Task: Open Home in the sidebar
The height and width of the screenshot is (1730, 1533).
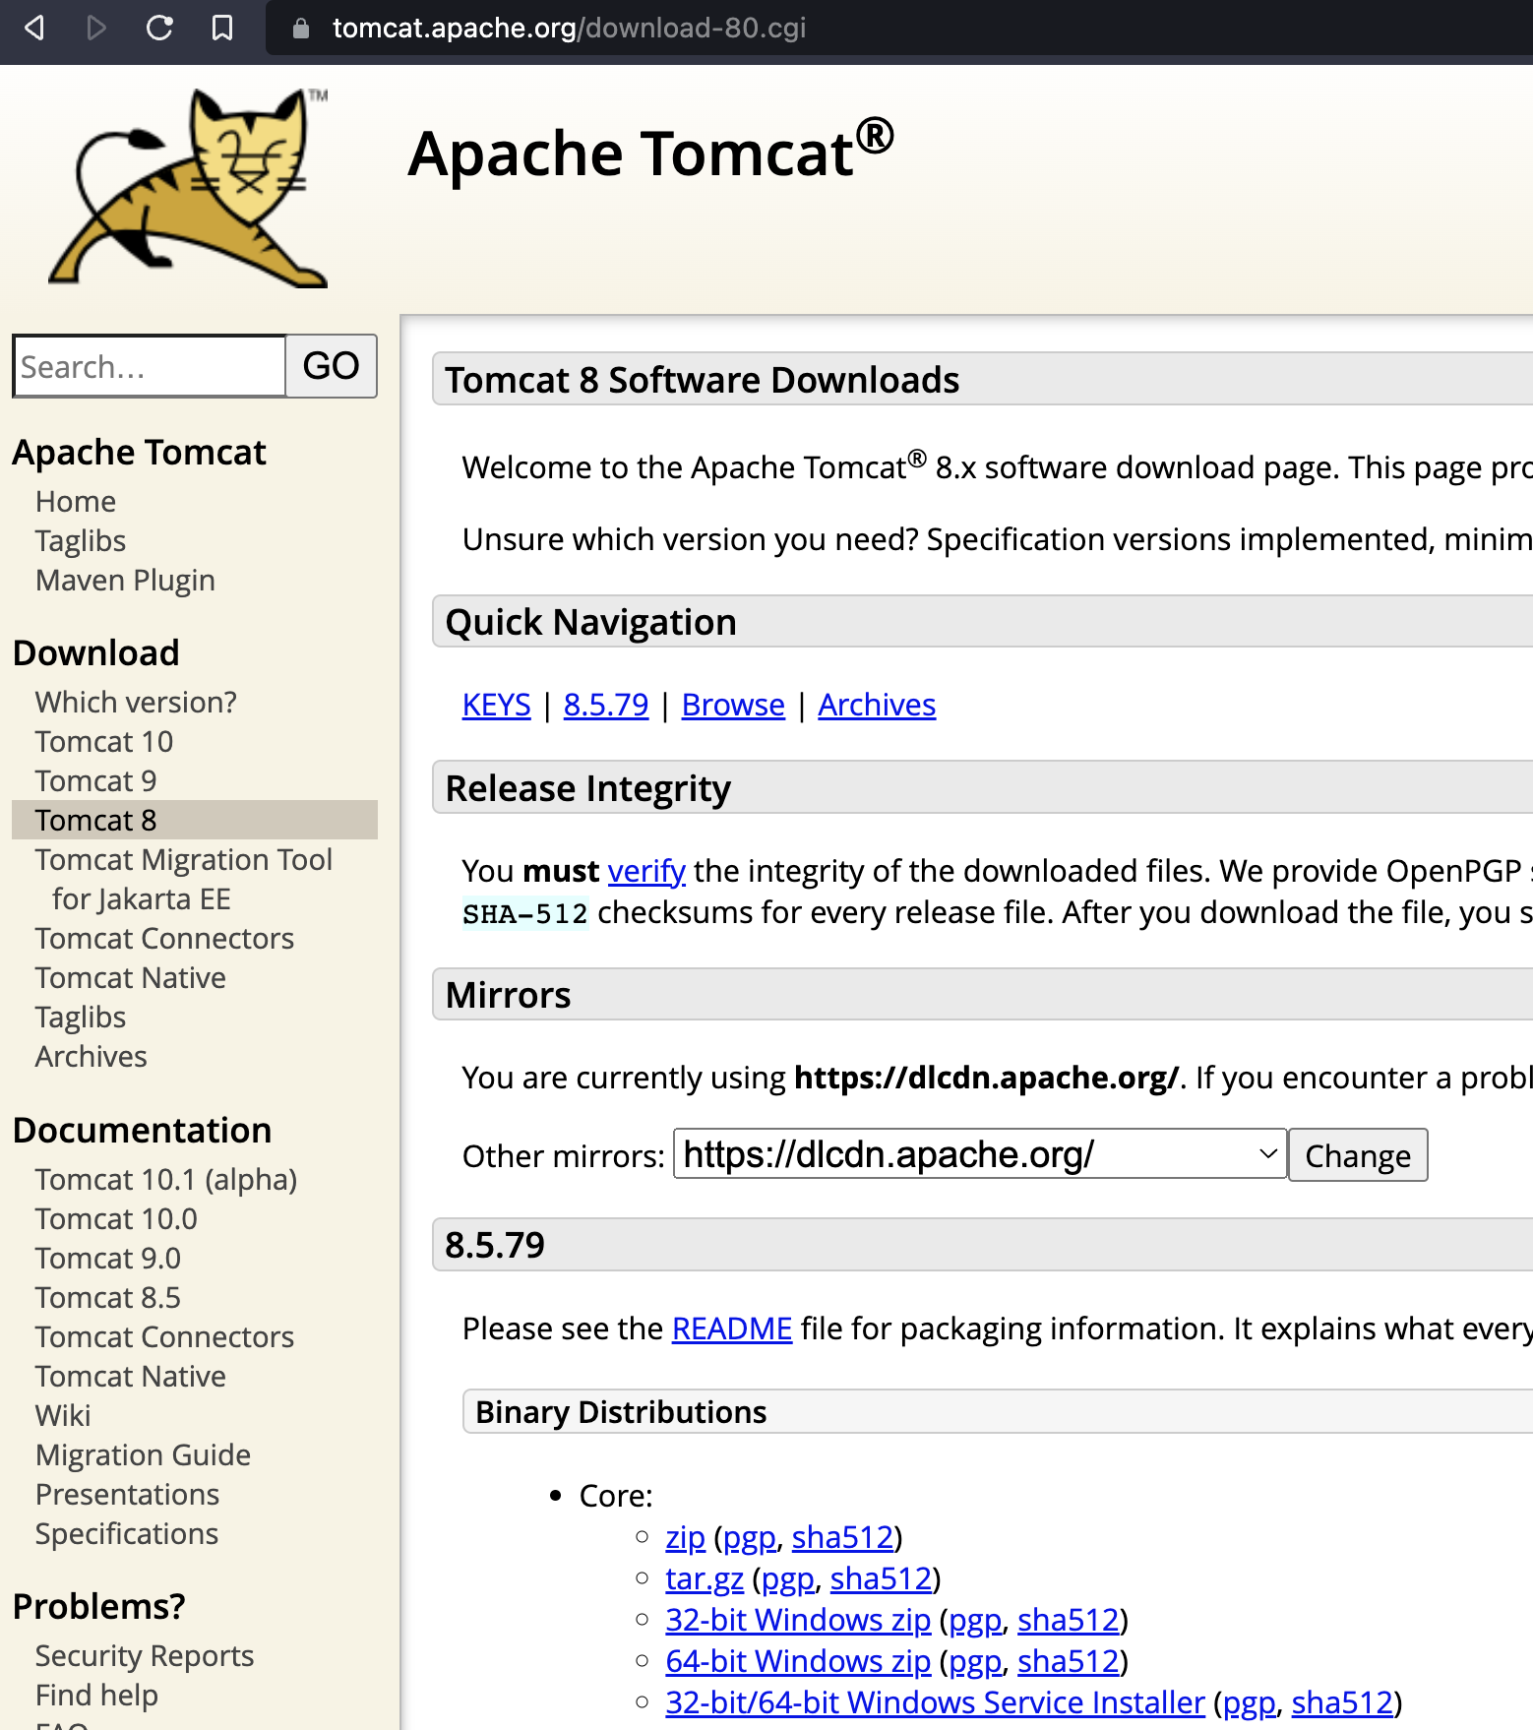Action: point(76,502)
